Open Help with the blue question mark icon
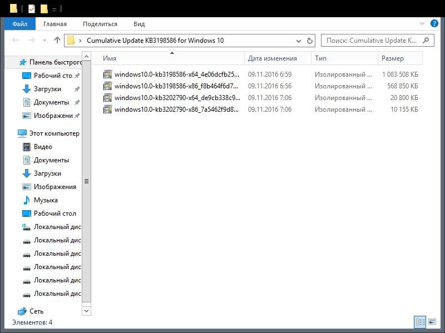The image size is (445, 333). pos(434,23)
